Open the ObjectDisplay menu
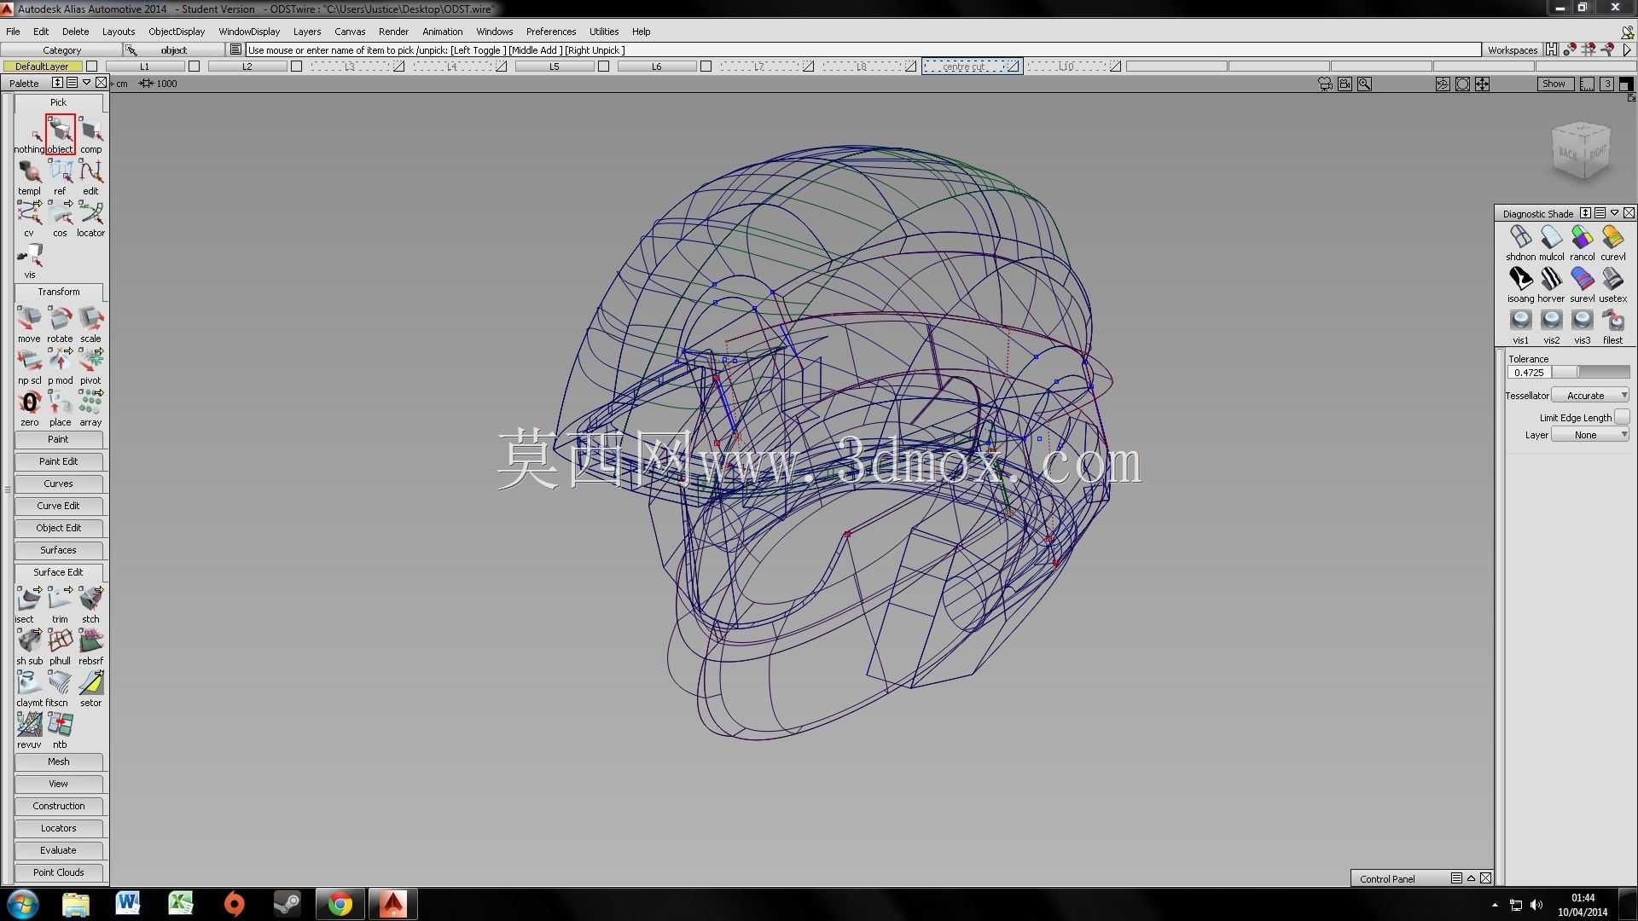The width and height of the screenshot is (1638, 921). [177, 32]
